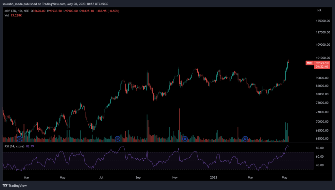The image size is (335, 190).
Task: Click the 125000.00 price axis label
Action: point(323,21)
